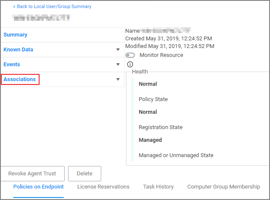Click the Registration State health label

(x=160, y=127)
